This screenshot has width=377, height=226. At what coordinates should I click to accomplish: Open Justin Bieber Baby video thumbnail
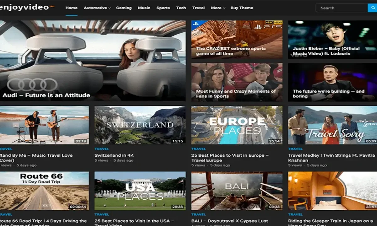click(x=332, y=40)
